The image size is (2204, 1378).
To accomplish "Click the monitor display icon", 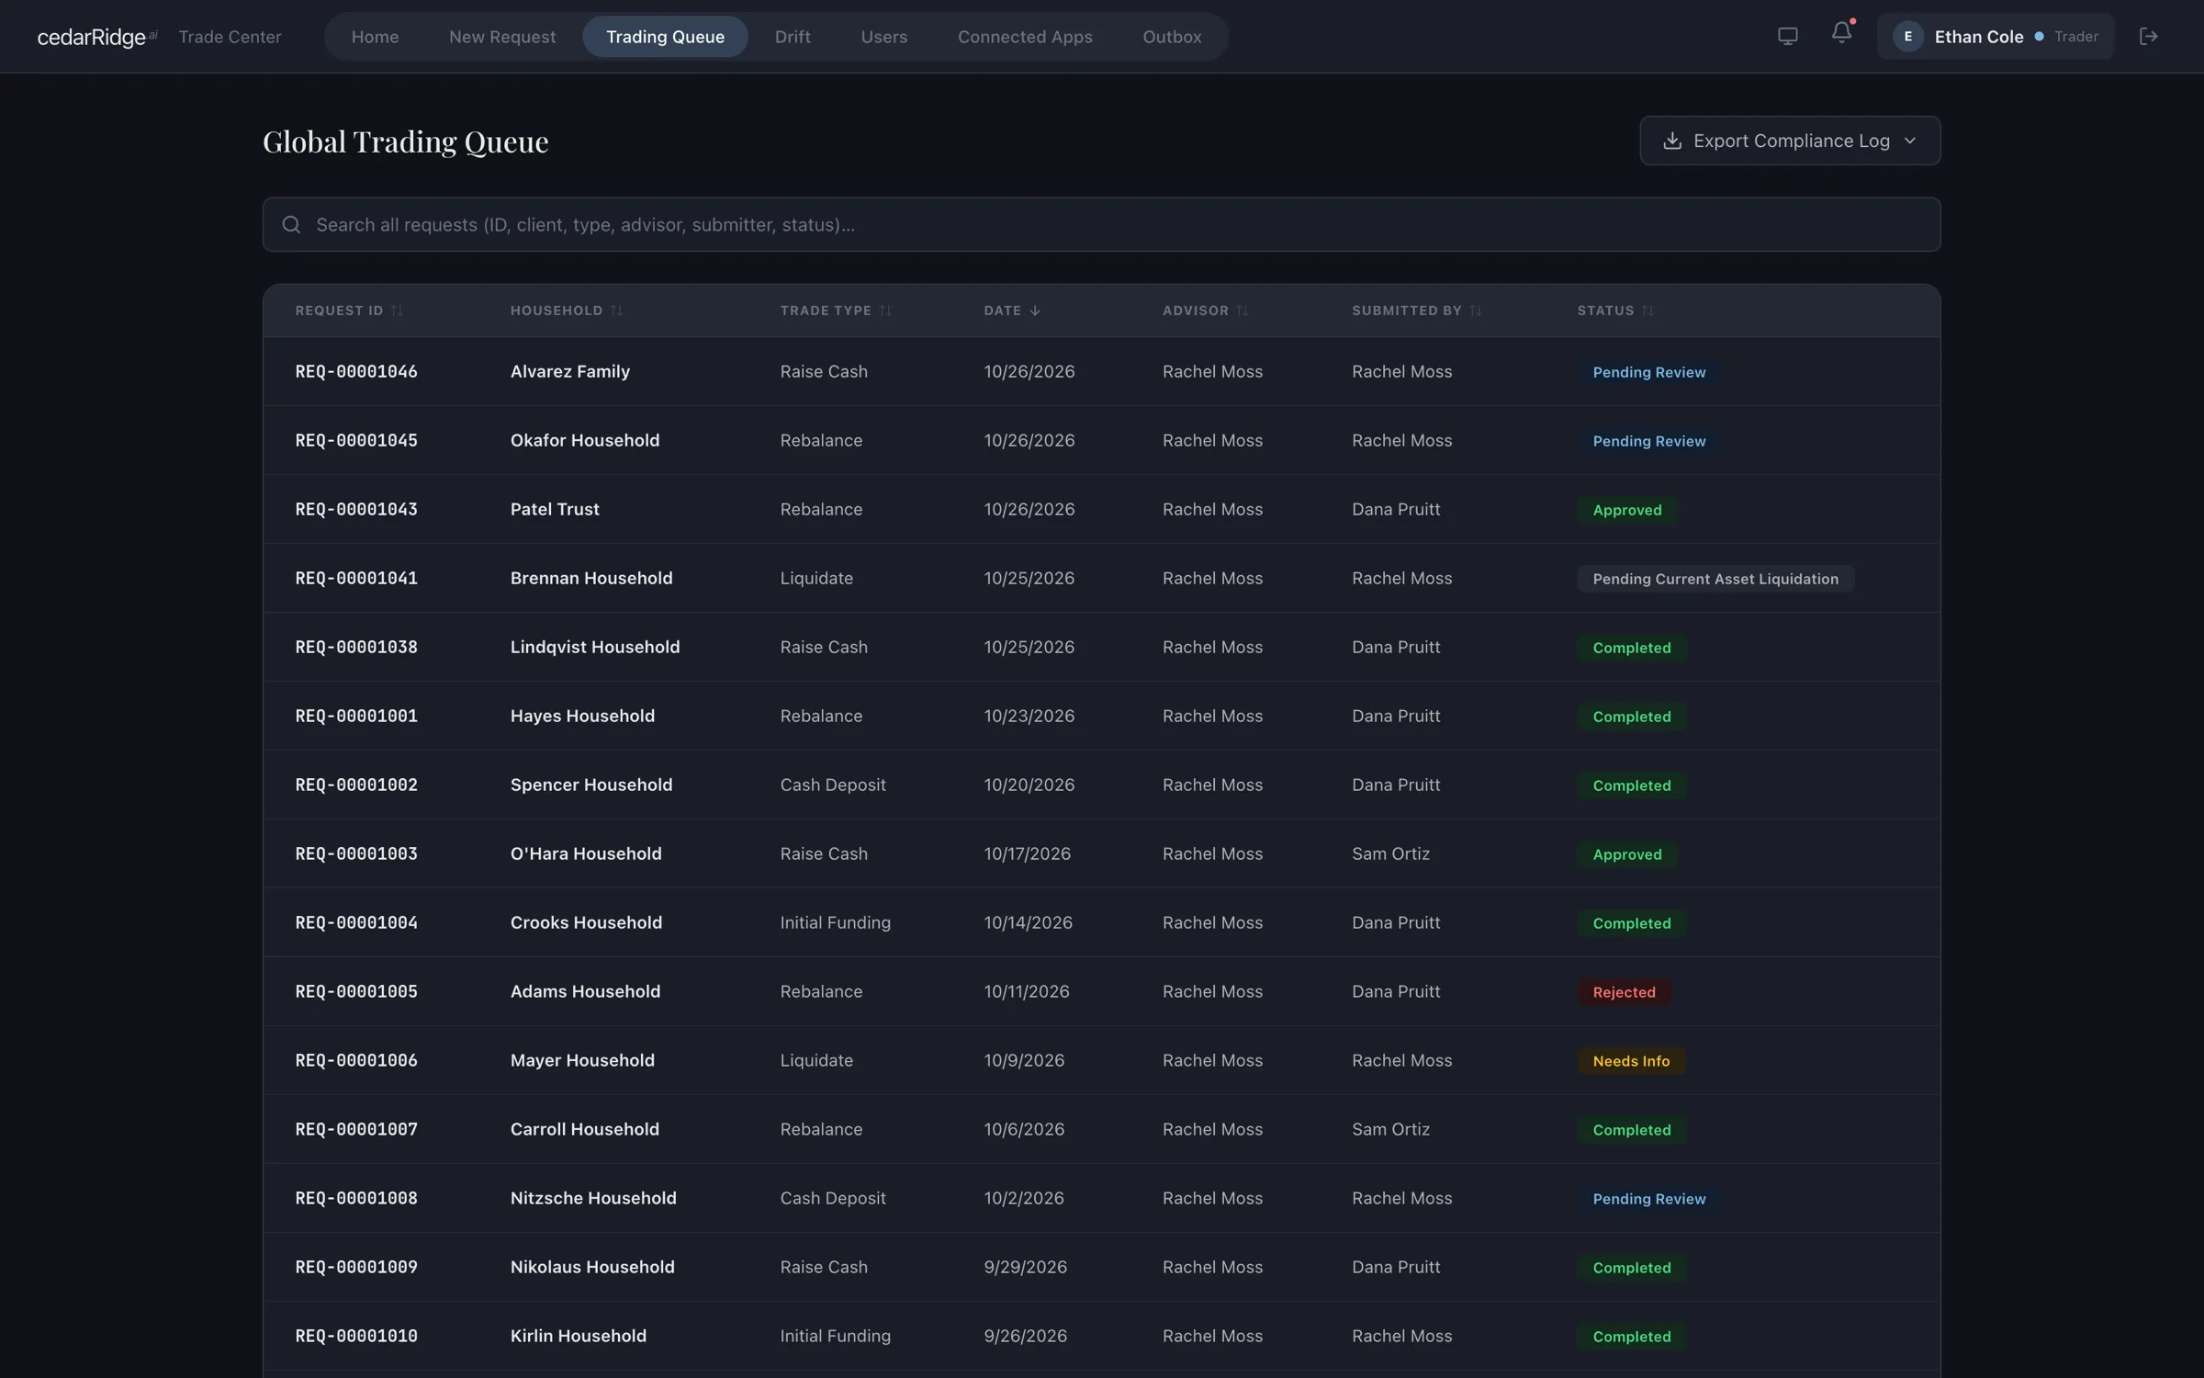I will 1787,36.
